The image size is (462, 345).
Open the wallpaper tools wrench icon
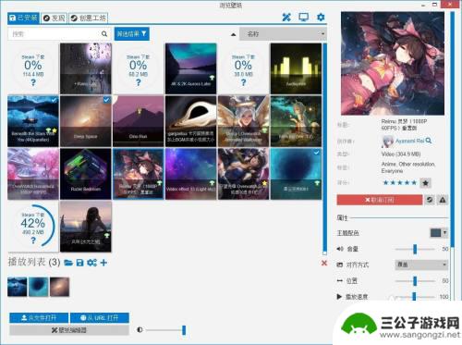286,18
